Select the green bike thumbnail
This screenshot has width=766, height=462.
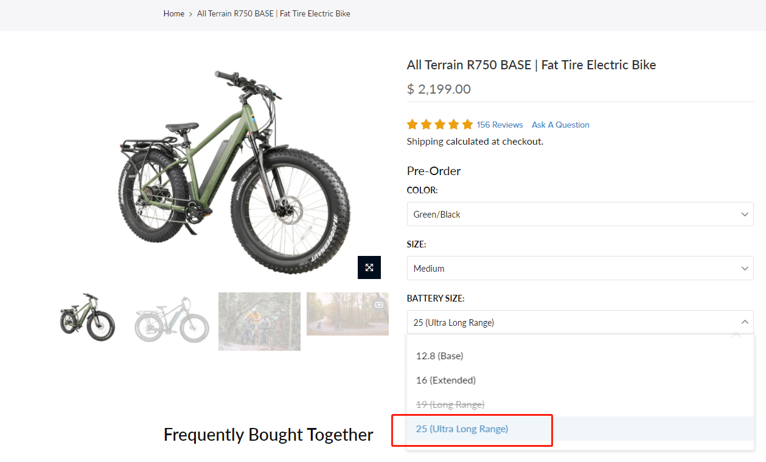coord(88,317)
